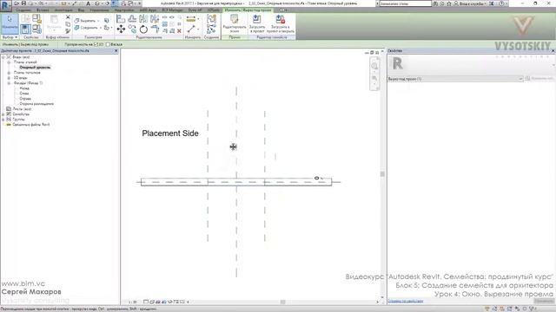Viewport: 556px width, 312px height.
Task: Expand the 3D виды tree node
Action: pos(9,78)
